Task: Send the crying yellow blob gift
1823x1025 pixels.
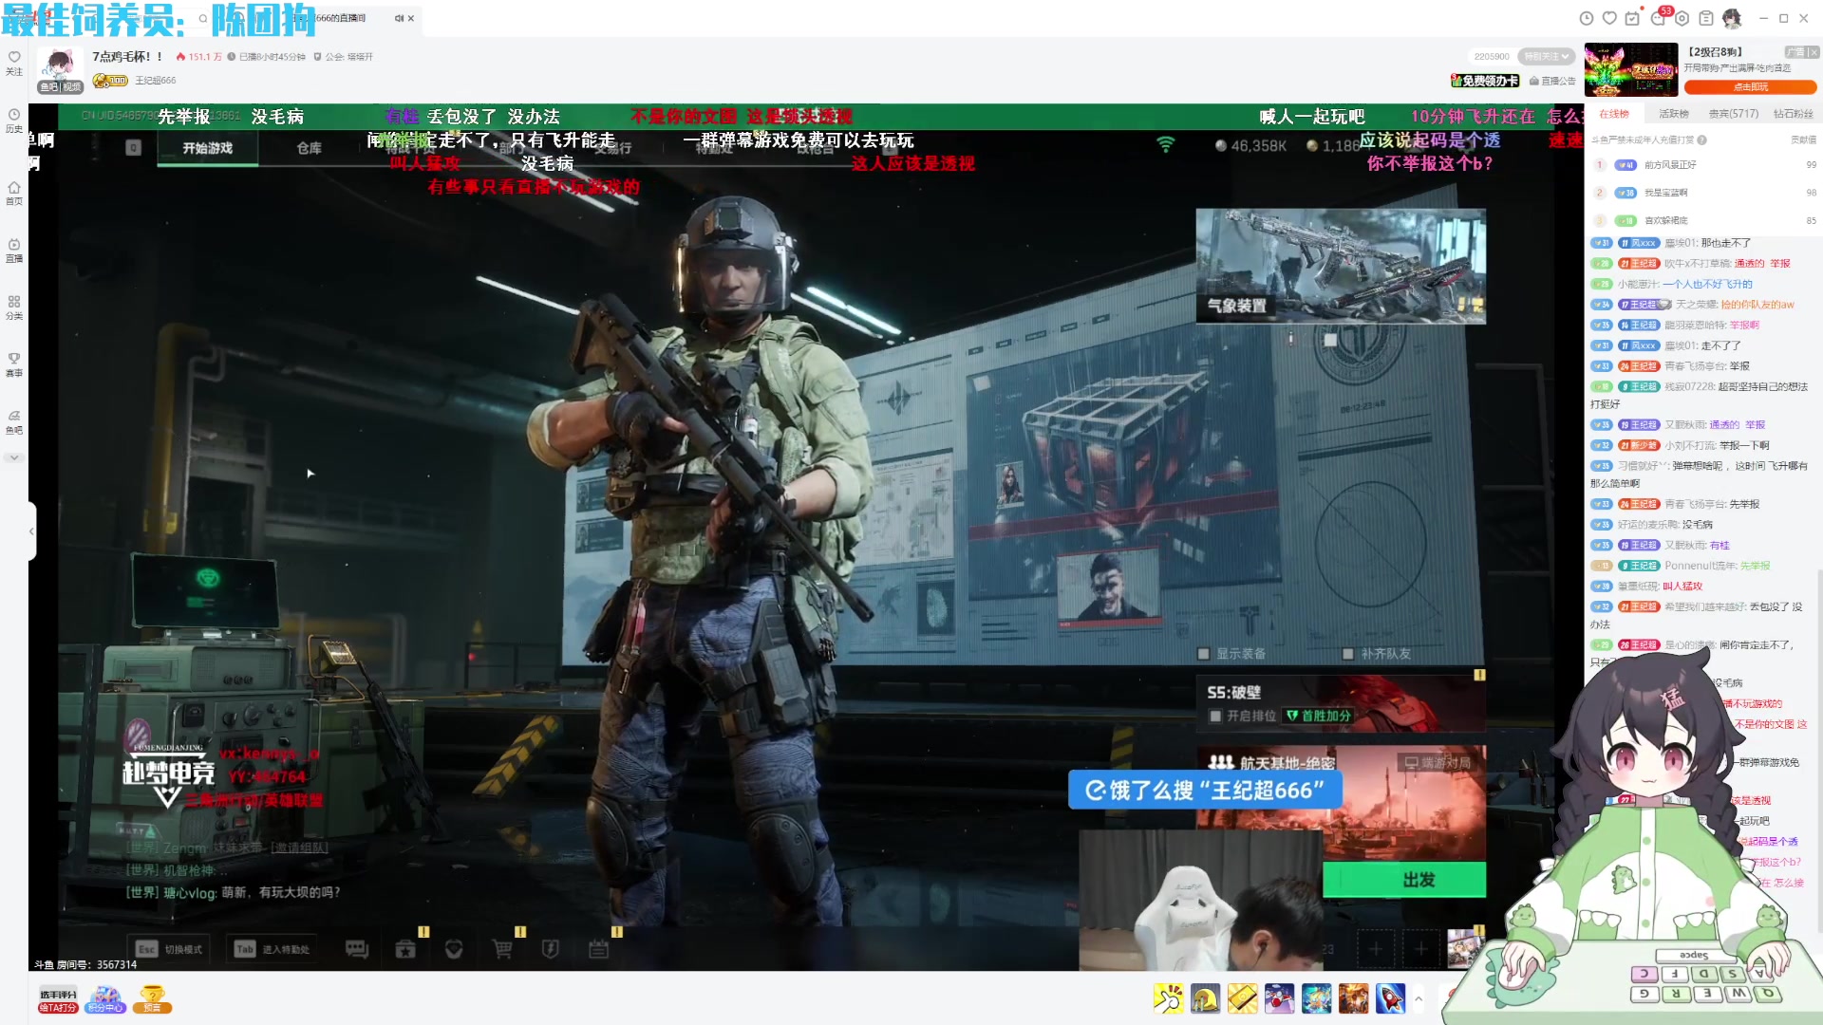Action: 1206,998
